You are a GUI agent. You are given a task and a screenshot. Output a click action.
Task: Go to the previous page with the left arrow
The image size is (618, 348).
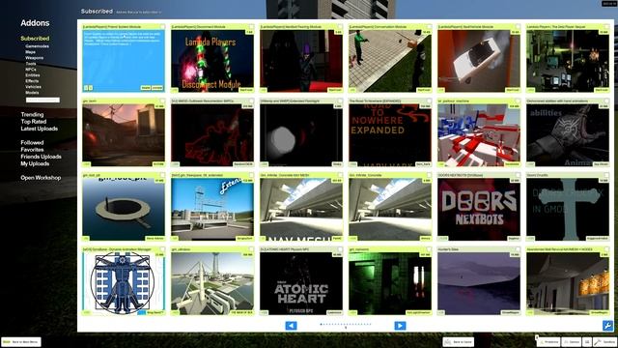291,326
